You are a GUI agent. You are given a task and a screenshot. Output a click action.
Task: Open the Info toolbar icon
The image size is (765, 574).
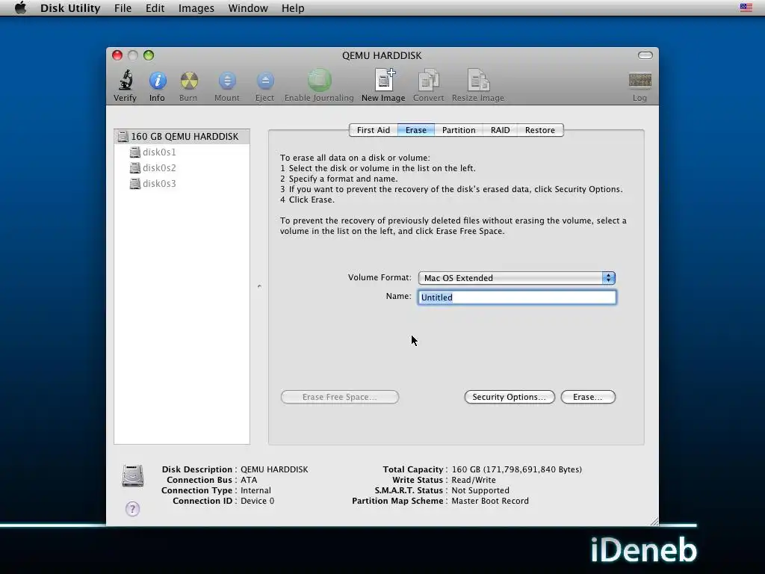tap(157, 81)
